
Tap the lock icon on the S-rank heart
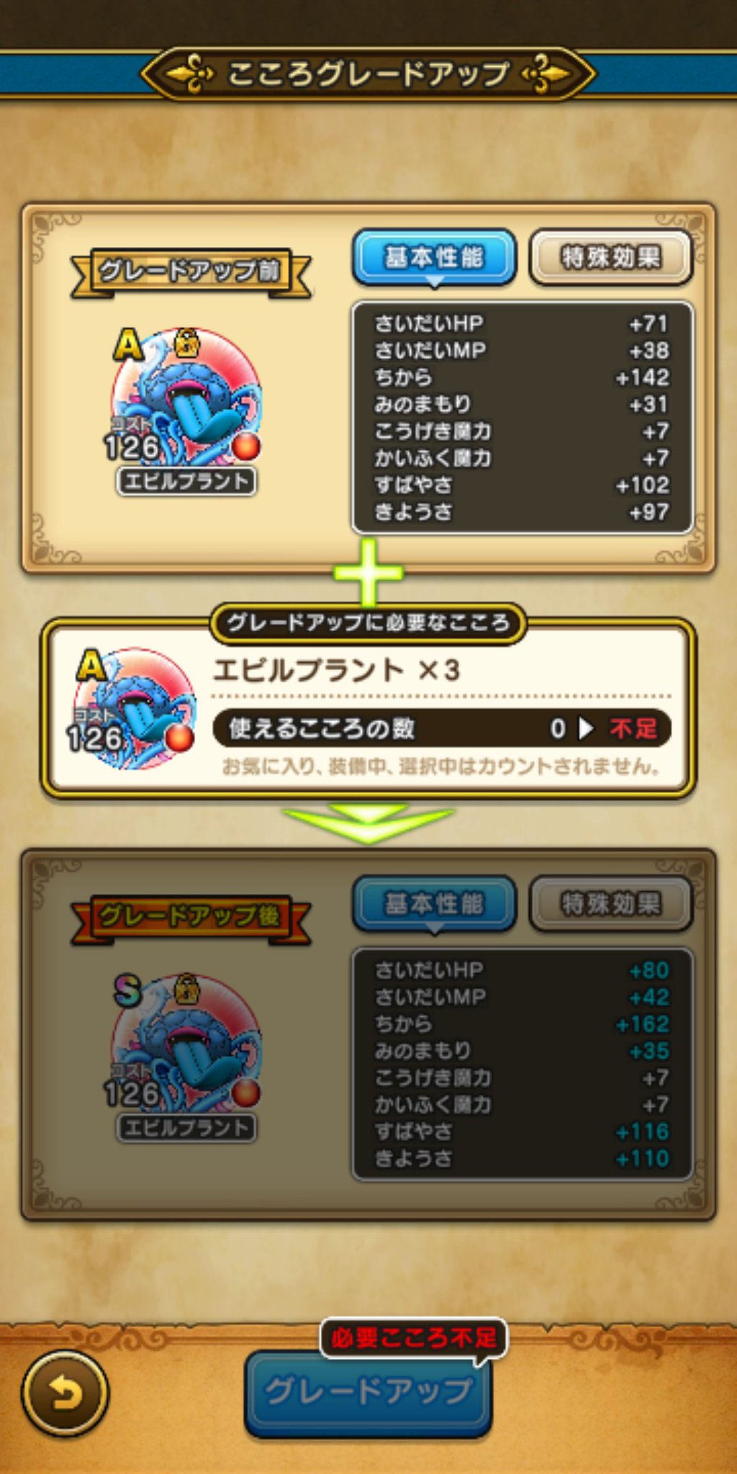point(186,989)
